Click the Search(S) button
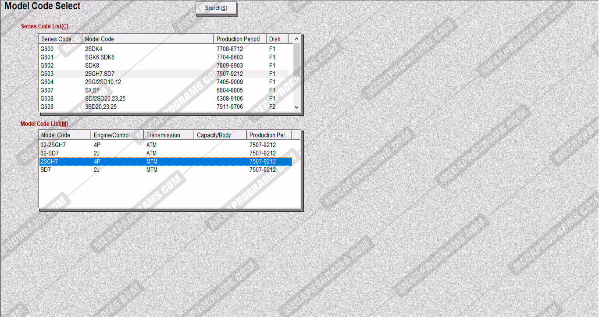 click(x=216, y=8)
